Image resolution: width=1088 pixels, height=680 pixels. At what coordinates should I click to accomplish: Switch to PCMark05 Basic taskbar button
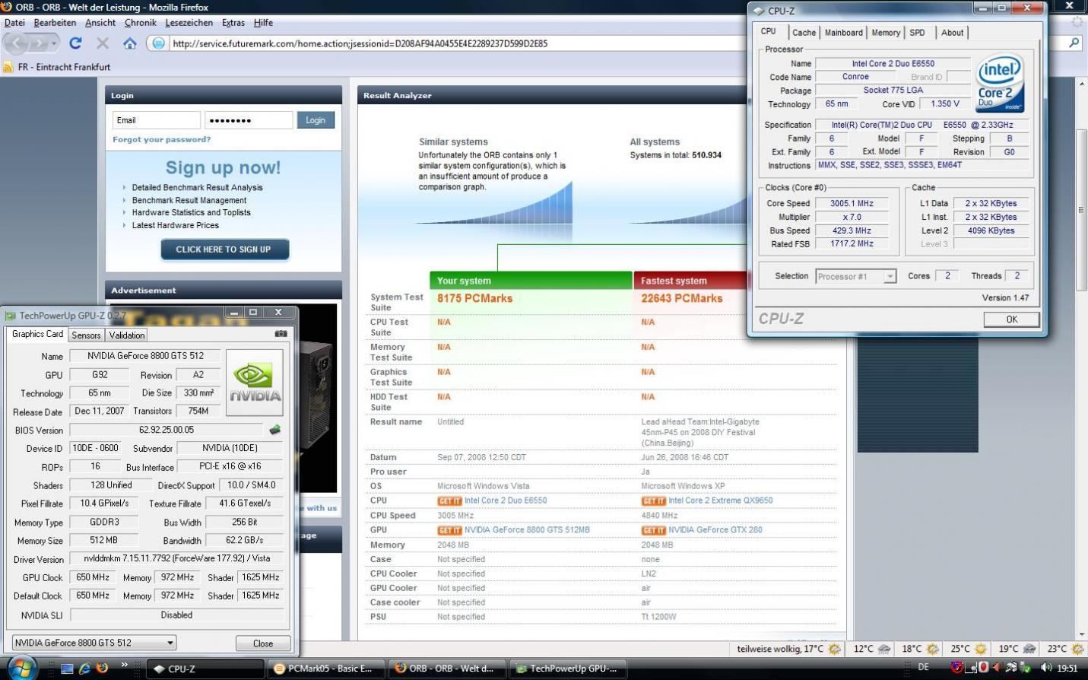(325, 669)
